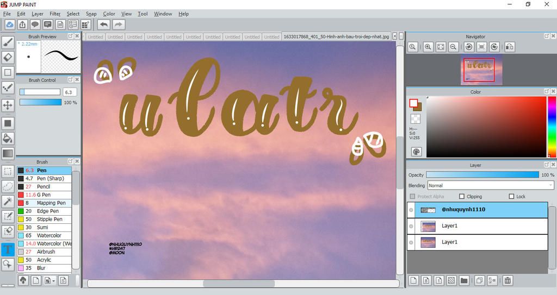Click the layer Opacity slider
This screenshot has width=557, height=295.
point(482,174)
